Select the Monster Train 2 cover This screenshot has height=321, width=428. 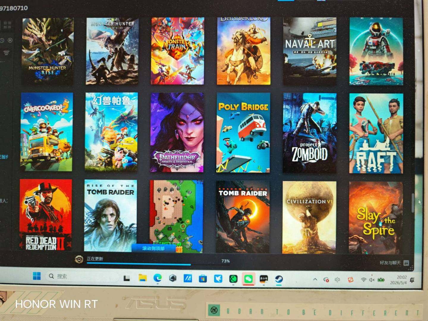coord(177,51)
